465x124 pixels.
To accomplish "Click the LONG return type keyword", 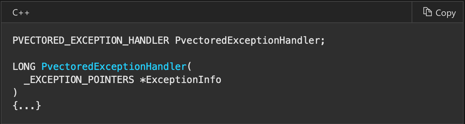I will [24, 66].
